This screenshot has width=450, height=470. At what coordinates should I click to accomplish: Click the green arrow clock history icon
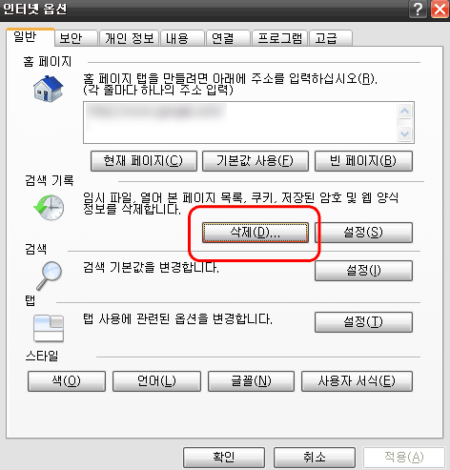49,208
